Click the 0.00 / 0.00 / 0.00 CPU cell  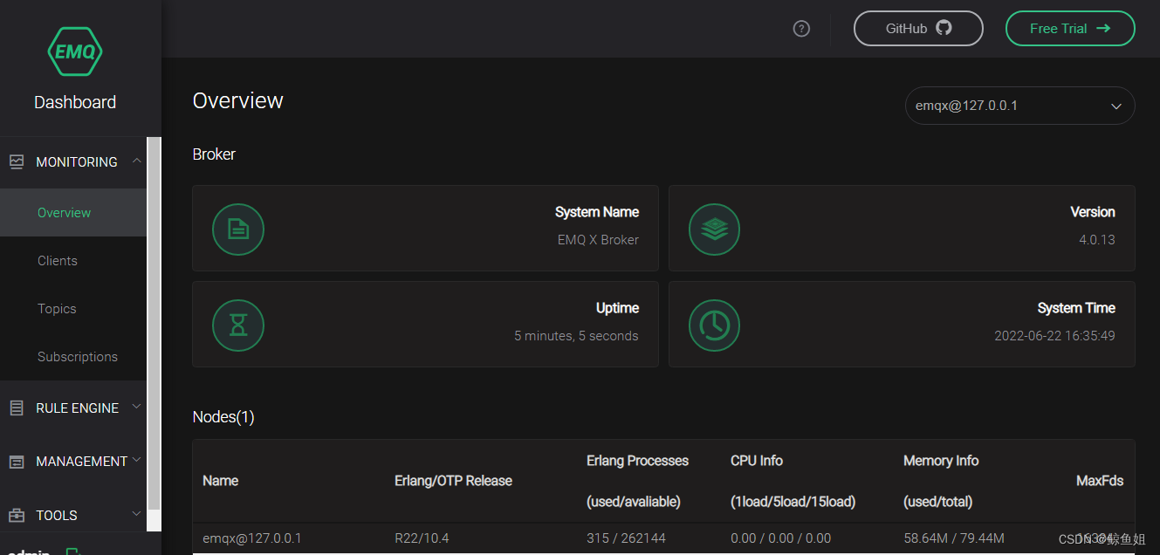[780, 538]
